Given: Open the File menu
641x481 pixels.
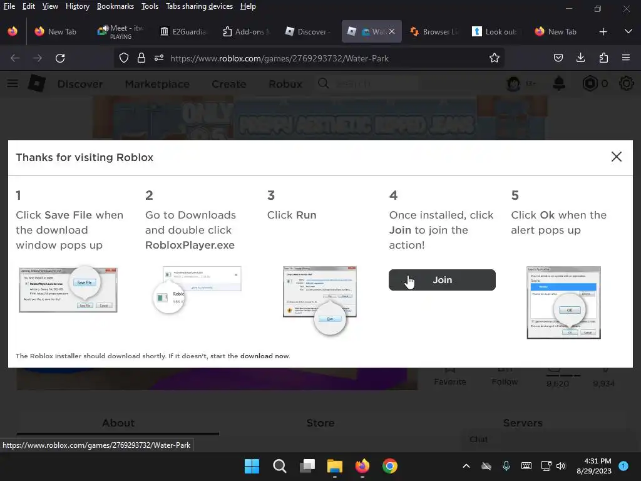Looking at the screenshot, I should [x=9, y=6].
